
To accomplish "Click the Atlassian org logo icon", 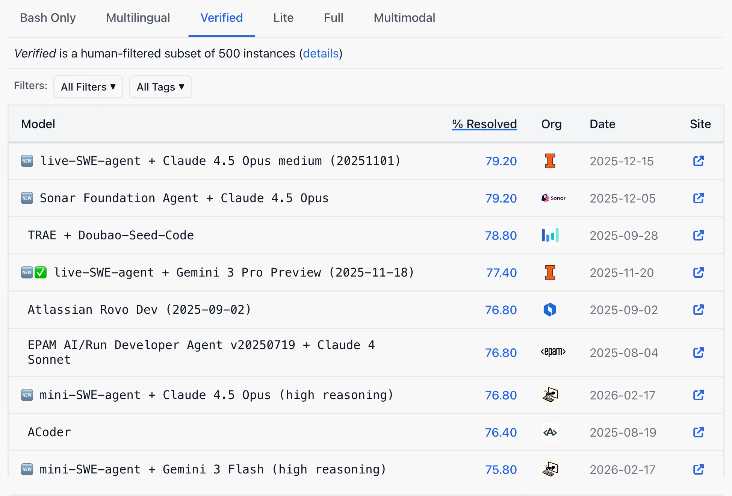I will click(550, 310).
